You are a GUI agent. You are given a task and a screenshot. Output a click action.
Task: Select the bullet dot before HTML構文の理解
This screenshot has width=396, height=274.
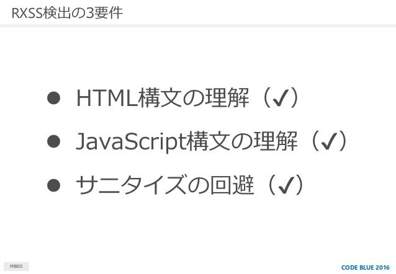[53, 98]
